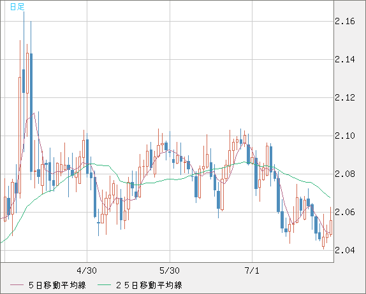Click the purple 5-day average legend line

click(x=17, y=285)
